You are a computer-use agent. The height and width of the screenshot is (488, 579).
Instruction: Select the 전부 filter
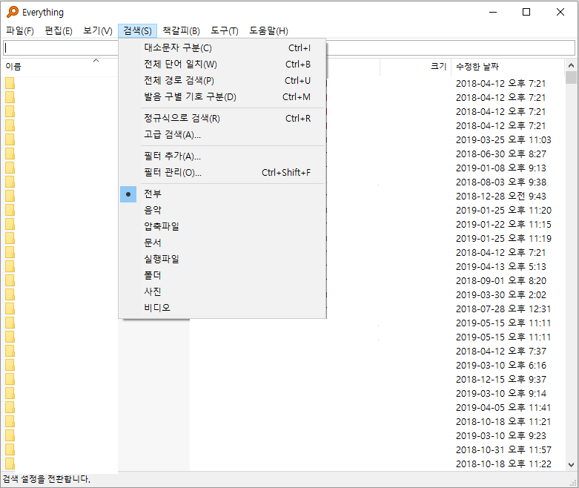pyautogui.click(x=222, y=194)
